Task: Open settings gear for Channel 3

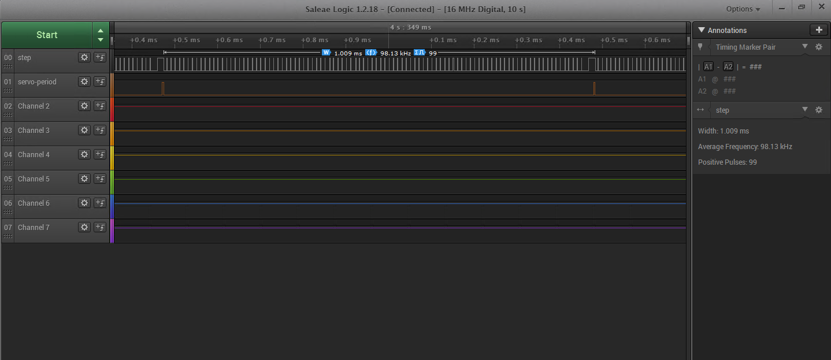Action: point(84,130)
